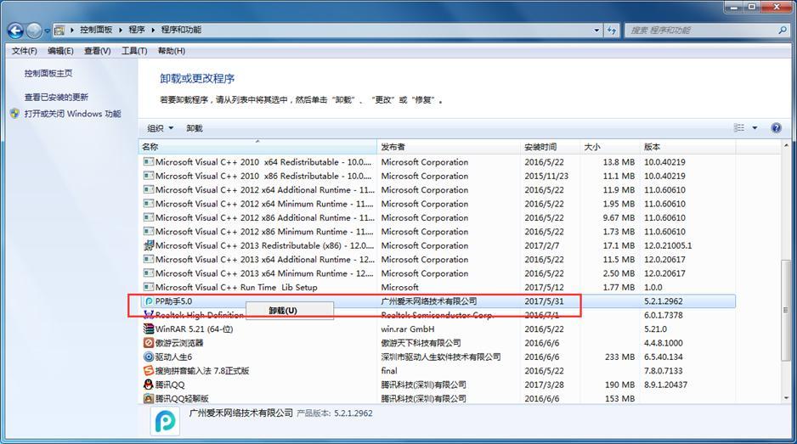Click the 傲游云浏览器 icon
This screenshot has width=797, height=444.
(149, 343)
